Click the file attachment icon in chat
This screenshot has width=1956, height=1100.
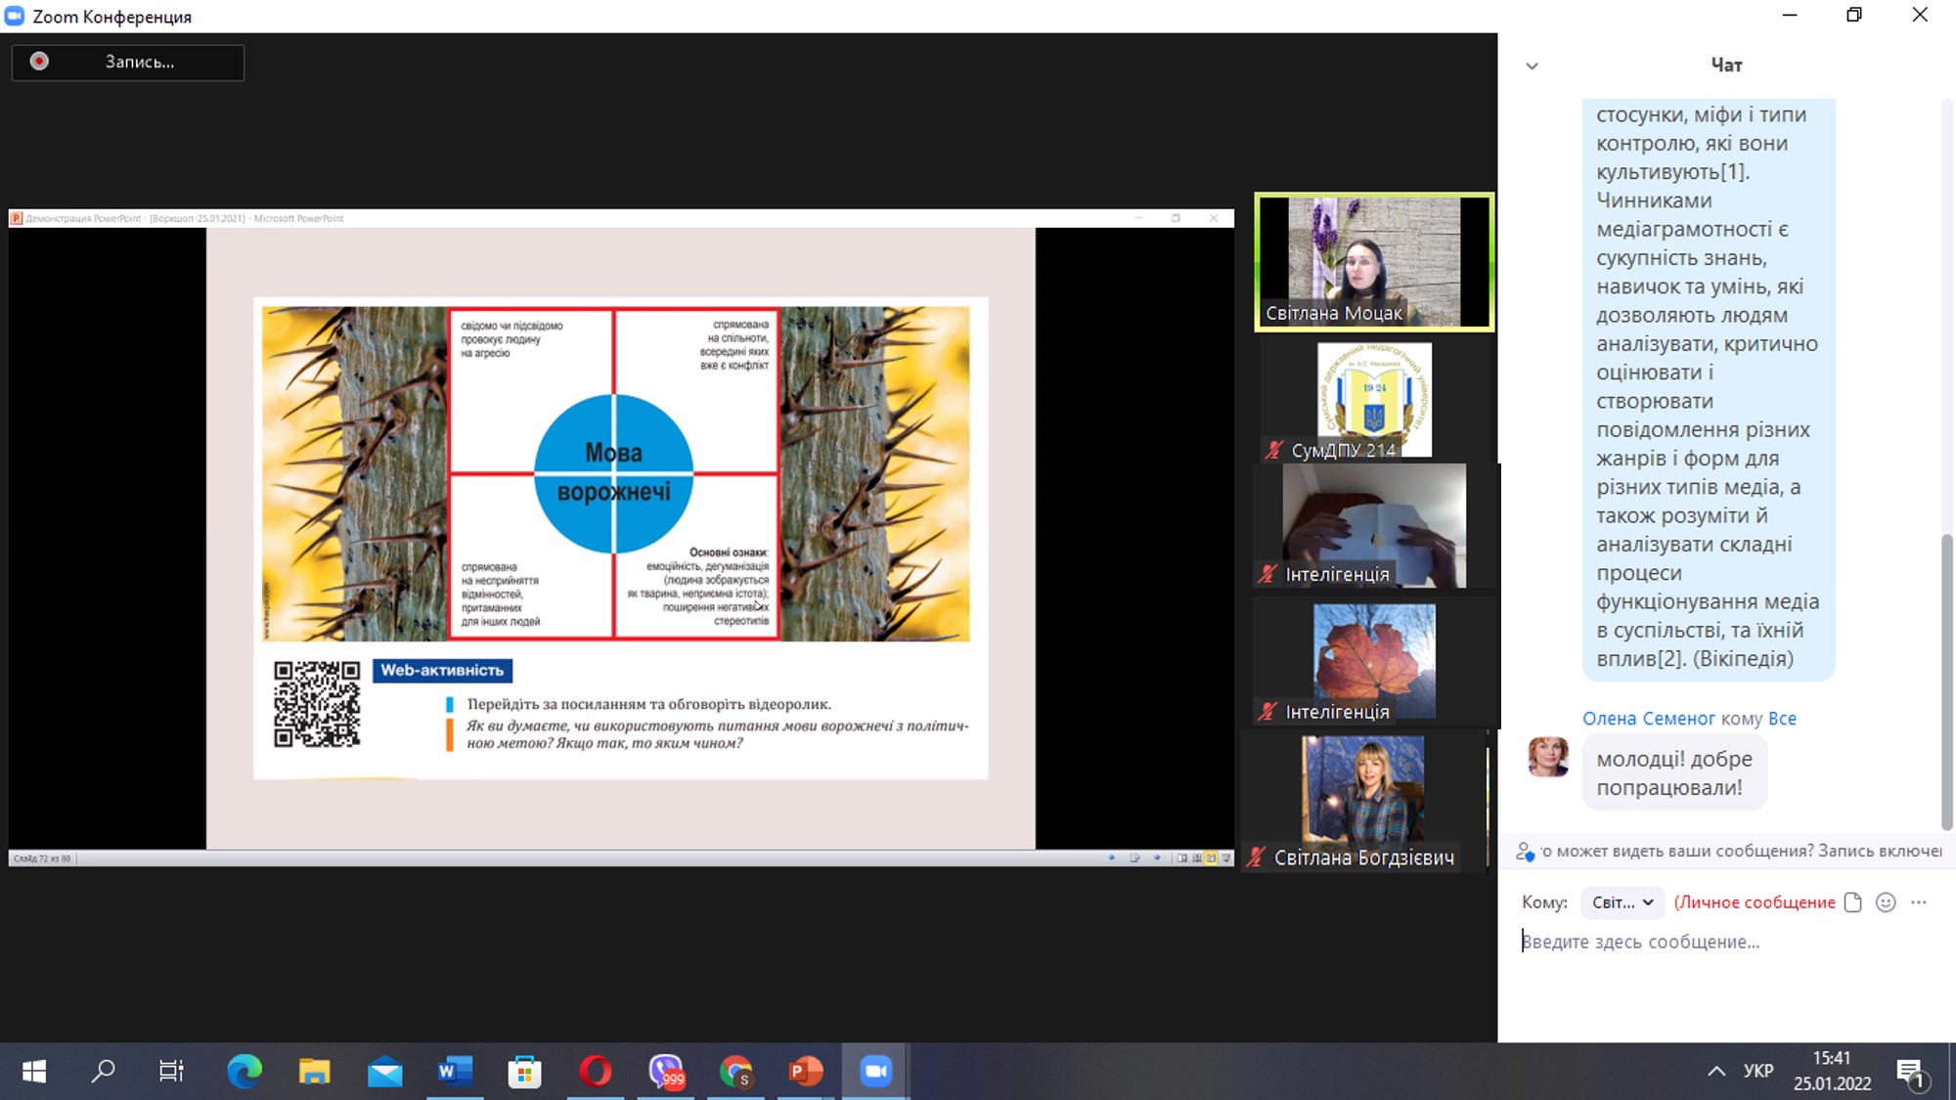tap(1852, 902)
